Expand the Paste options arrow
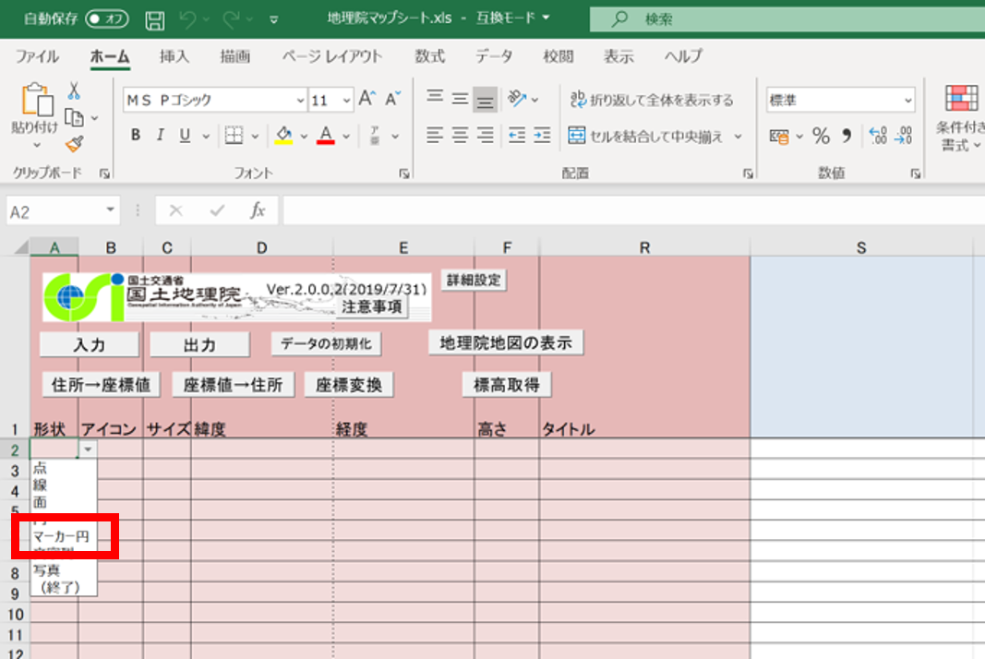The width and height of the screenshot is (985, 659). (36, 145)
